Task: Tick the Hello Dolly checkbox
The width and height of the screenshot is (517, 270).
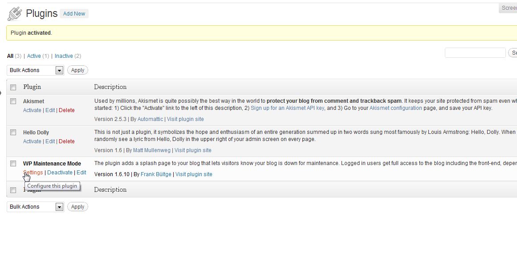Action: 13,133
